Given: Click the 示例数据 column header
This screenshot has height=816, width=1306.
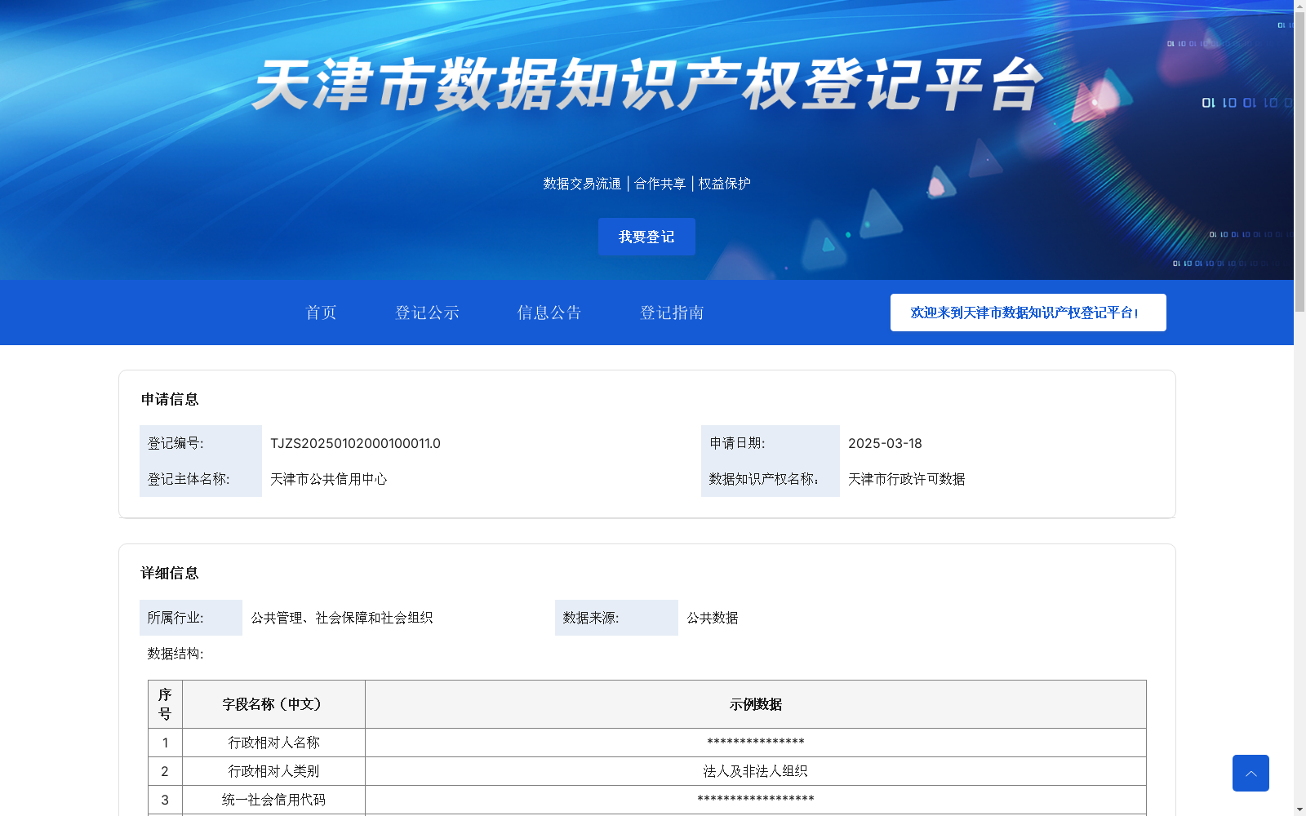Looking at the screenshot, I should point(756,704).
